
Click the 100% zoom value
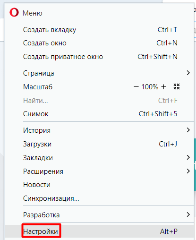[x=150, y=87]
